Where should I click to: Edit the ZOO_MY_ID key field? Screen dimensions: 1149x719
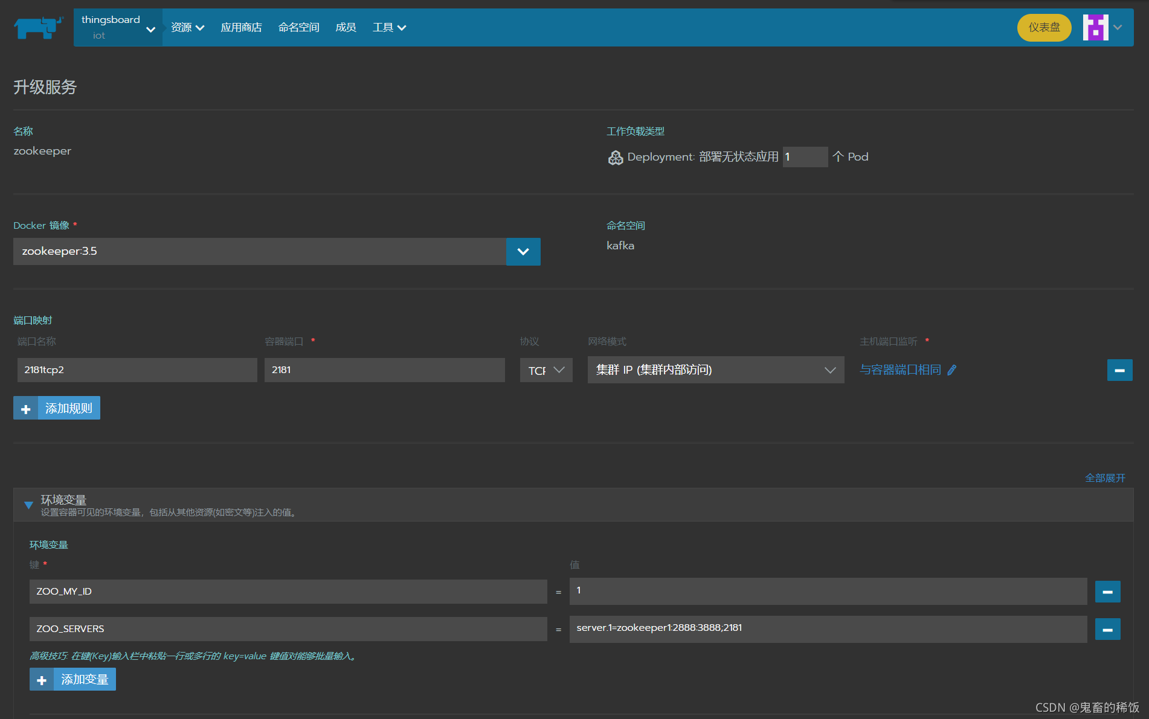point(288,592)
